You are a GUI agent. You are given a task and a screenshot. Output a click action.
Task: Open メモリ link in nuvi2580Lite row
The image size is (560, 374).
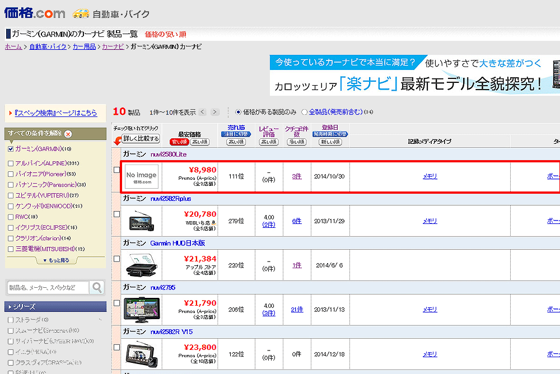pos(430,176)
